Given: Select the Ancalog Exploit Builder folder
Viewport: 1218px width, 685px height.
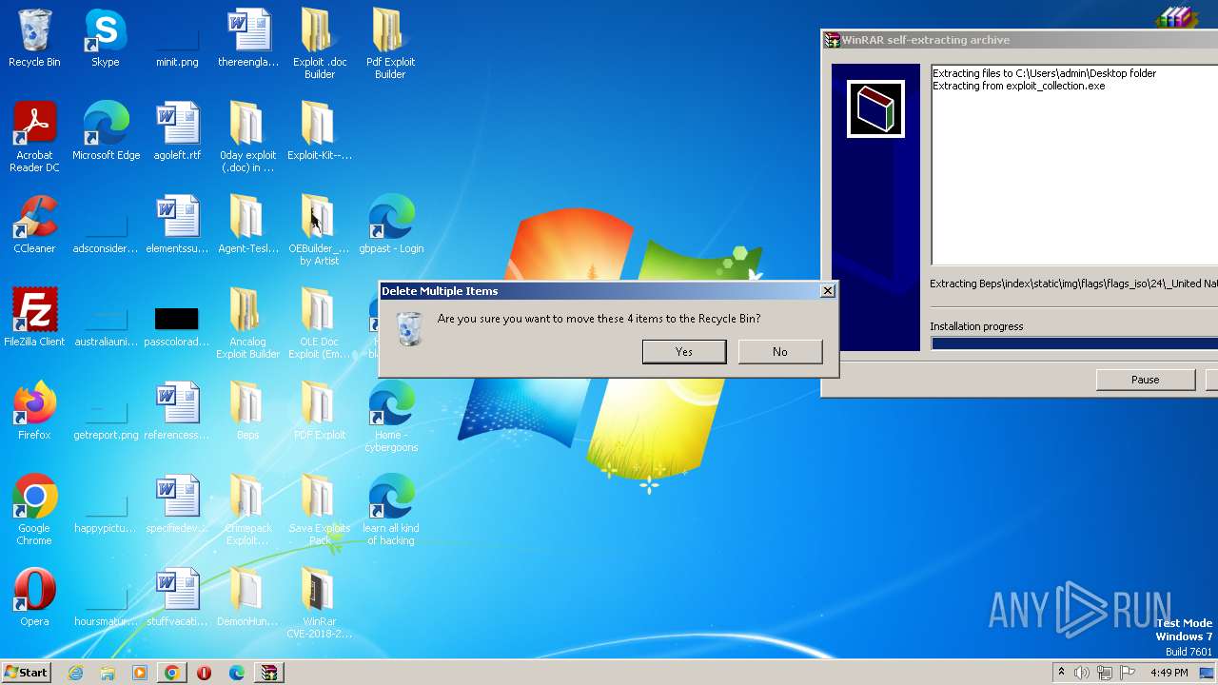Looking at the screenshot, I should pos(247,323).
